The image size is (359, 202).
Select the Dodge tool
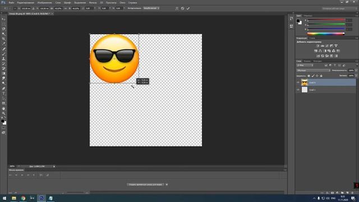(3, 84)
